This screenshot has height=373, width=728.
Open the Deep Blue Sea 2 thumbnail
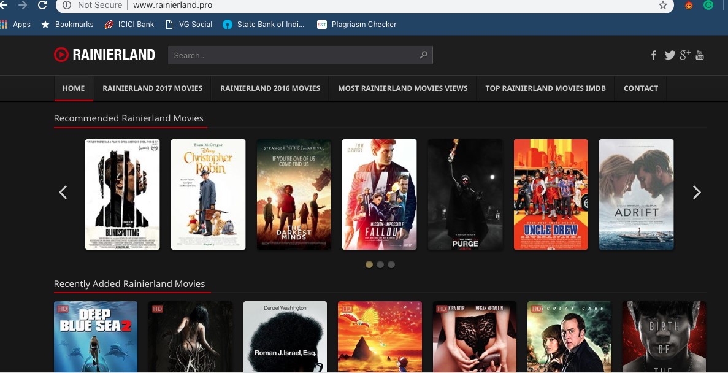tap(96, 337)
